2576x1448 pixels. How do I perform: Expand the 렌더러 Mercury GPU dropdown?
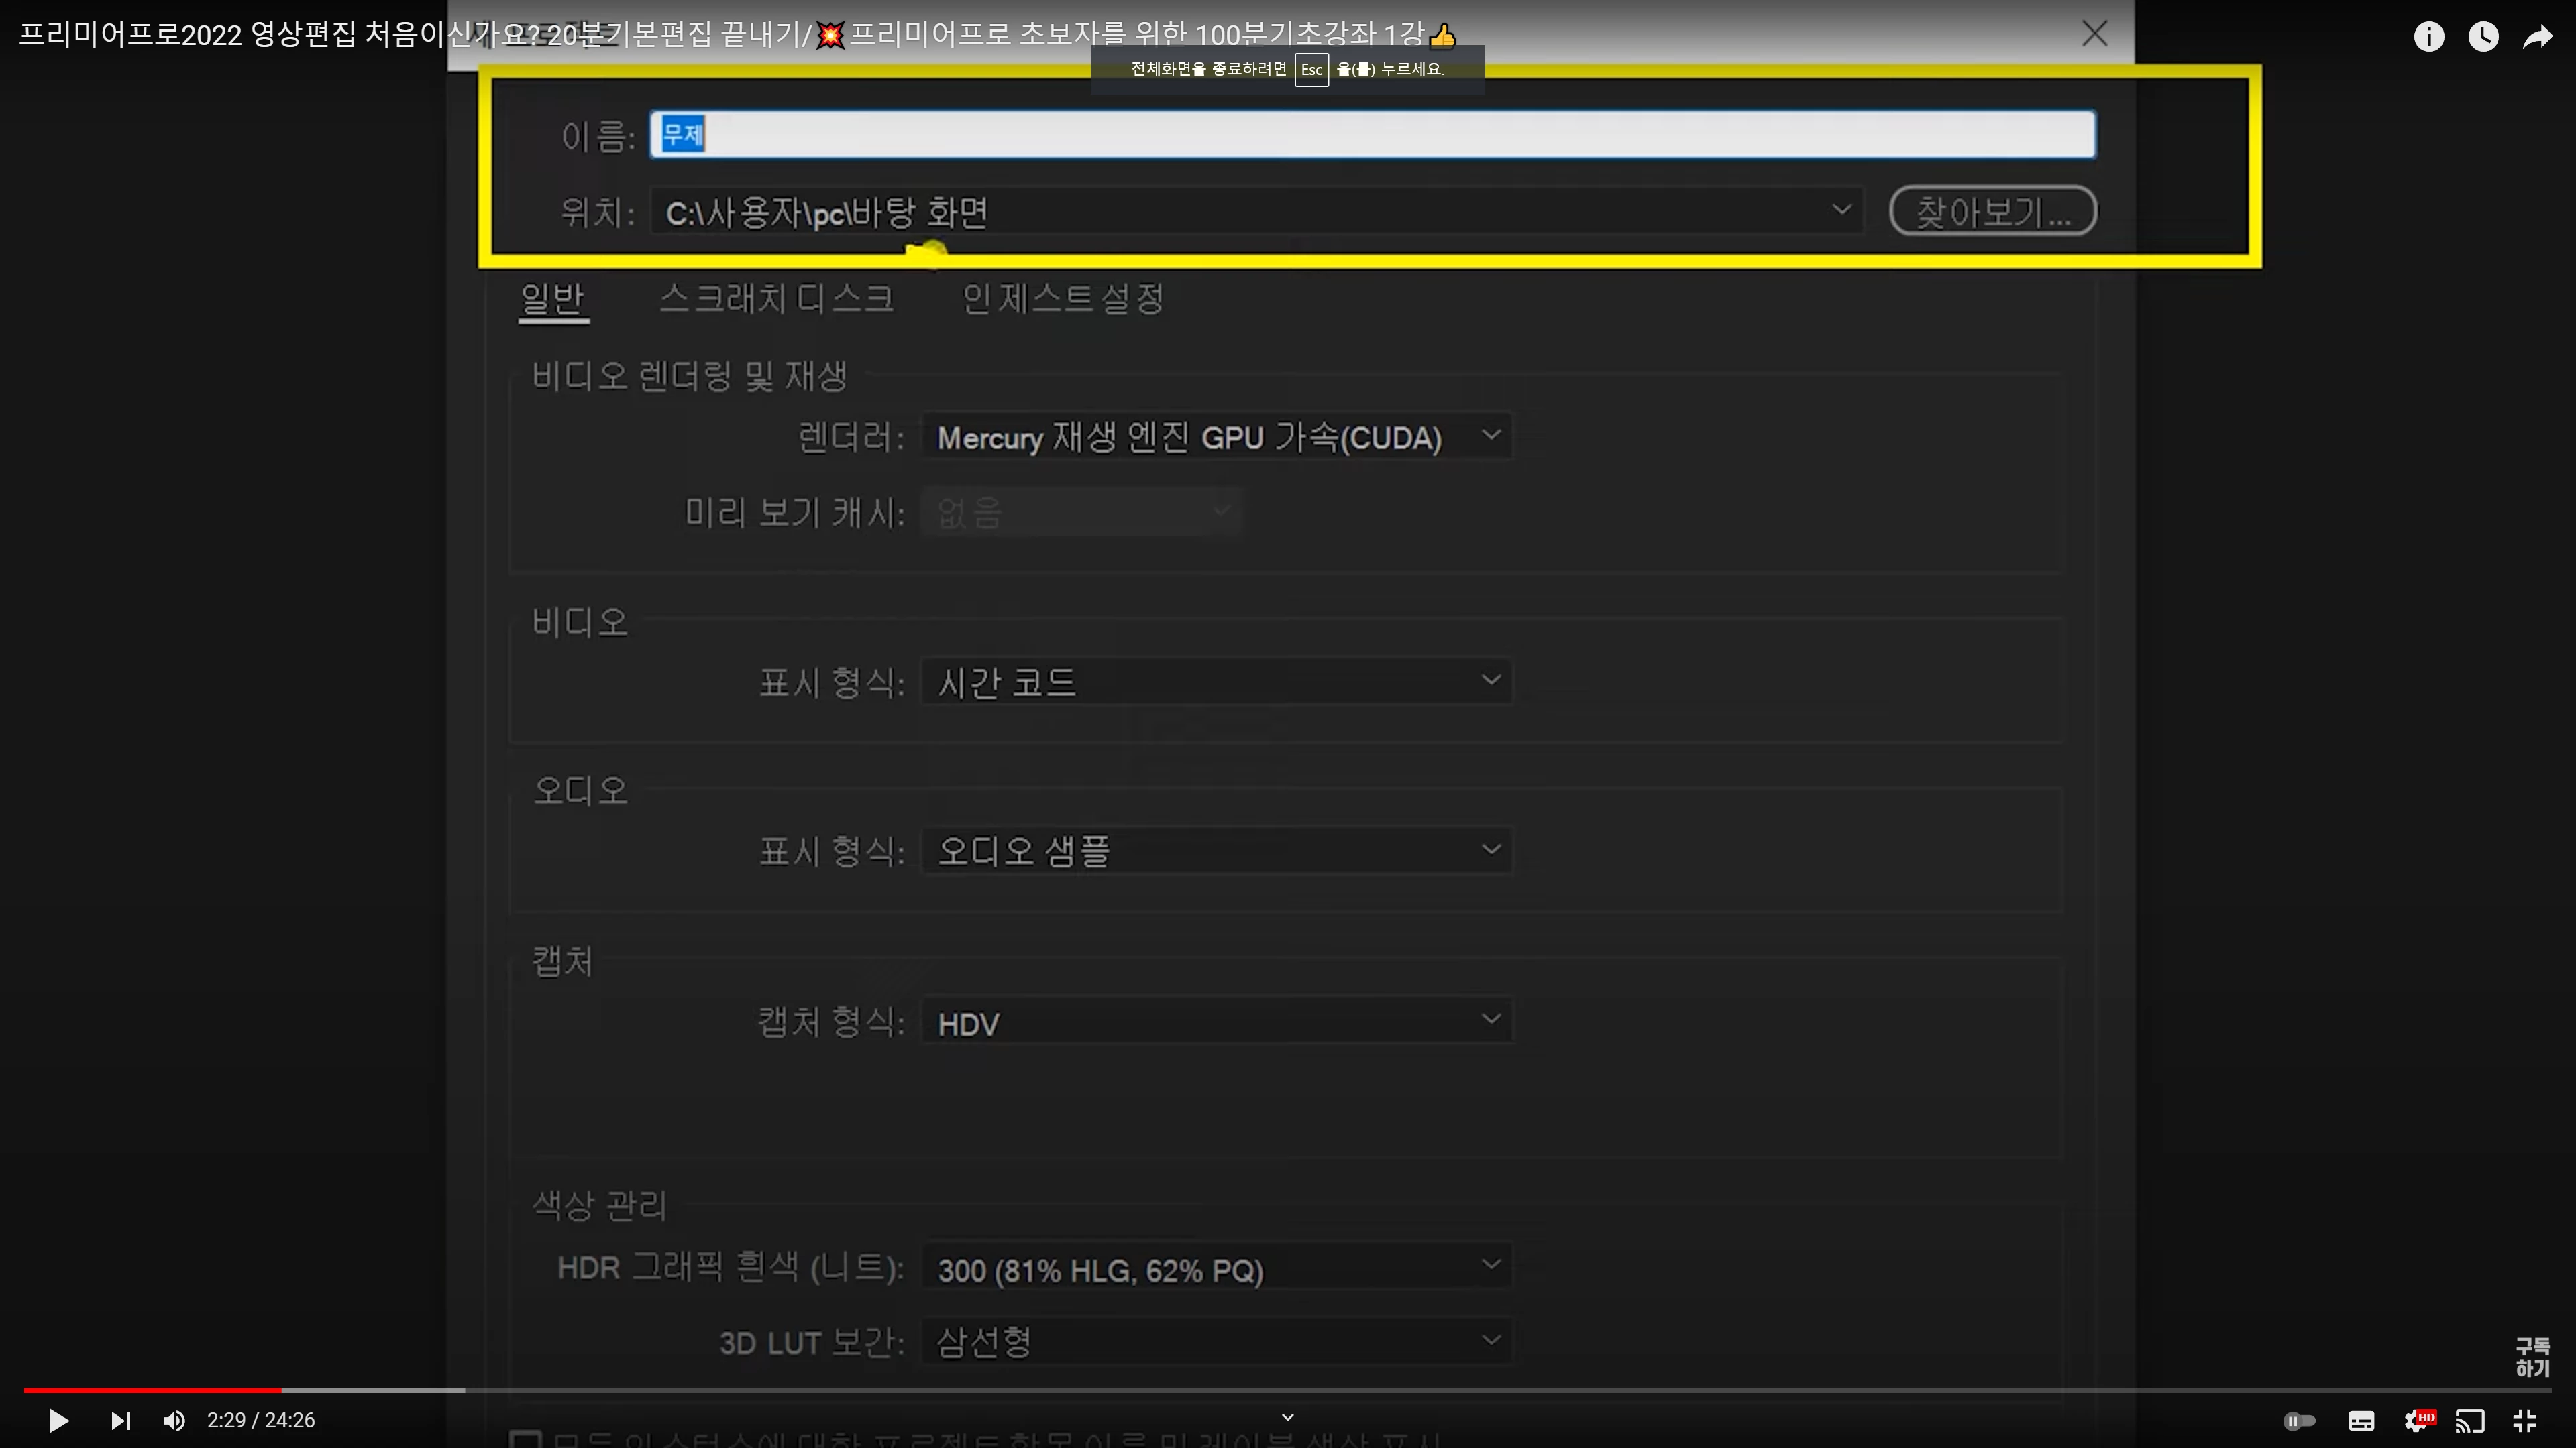pyautogui.click(x=1216, y=436)
